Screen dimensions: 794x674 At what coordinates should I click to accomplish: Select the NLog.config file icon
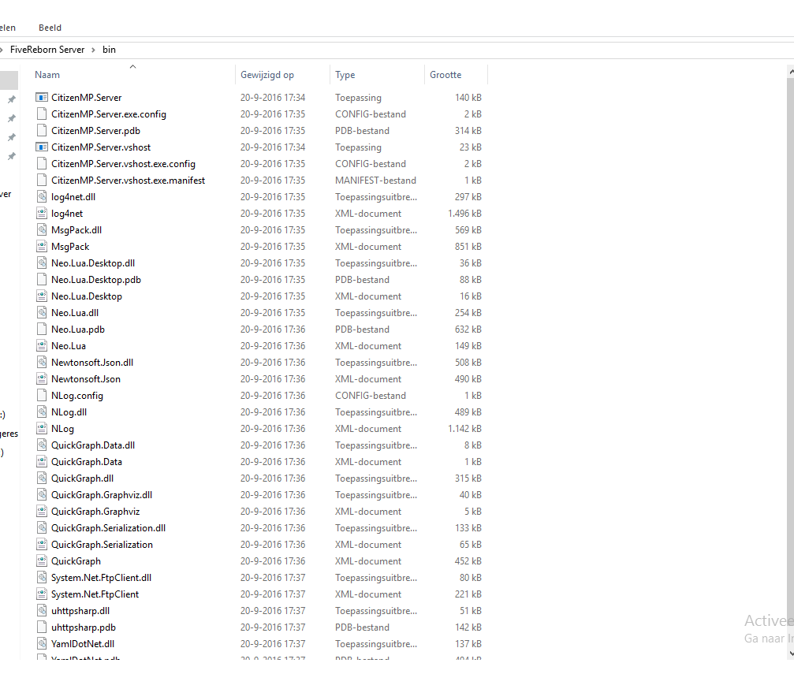click(x=42, y=396)
